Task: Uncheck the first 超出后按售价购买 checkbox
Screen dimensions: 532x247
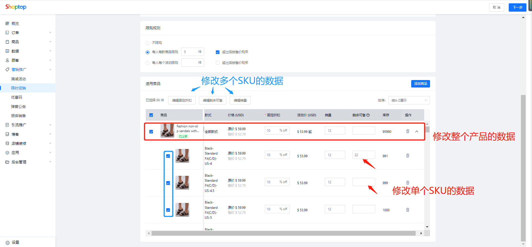Action: pos(218,52)
